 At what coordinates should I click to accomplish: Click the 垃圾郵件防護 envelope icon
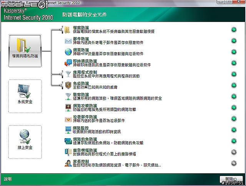click(x=68, y=119)
